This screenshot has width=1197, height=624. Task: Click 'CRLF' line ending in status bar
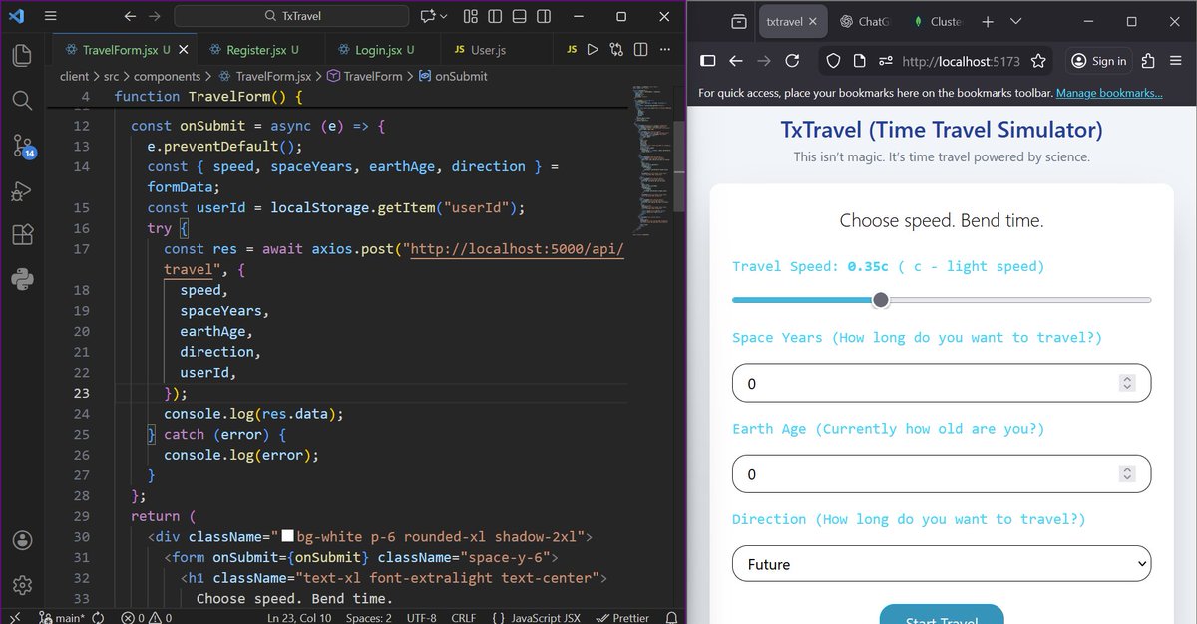point(463,617)
